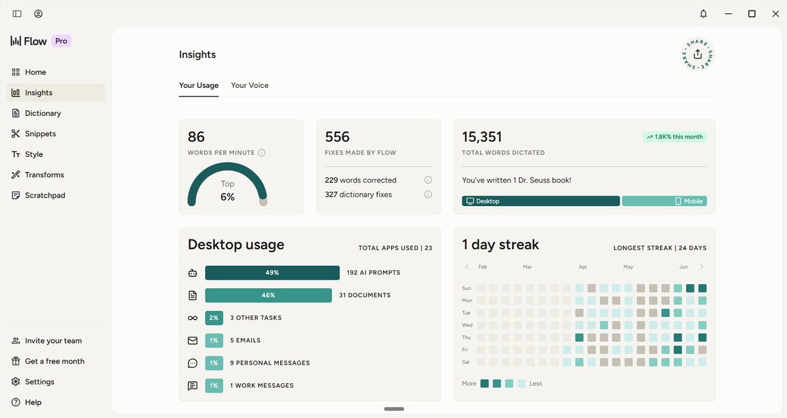Viewport: 787px width, 418px height.
Task: Open the notifications bell
Action: pos(703,14)
